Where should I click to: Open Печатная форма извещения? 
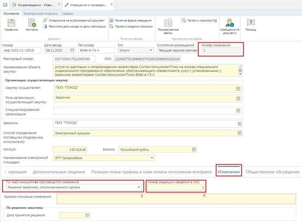[x=130, y=20]
